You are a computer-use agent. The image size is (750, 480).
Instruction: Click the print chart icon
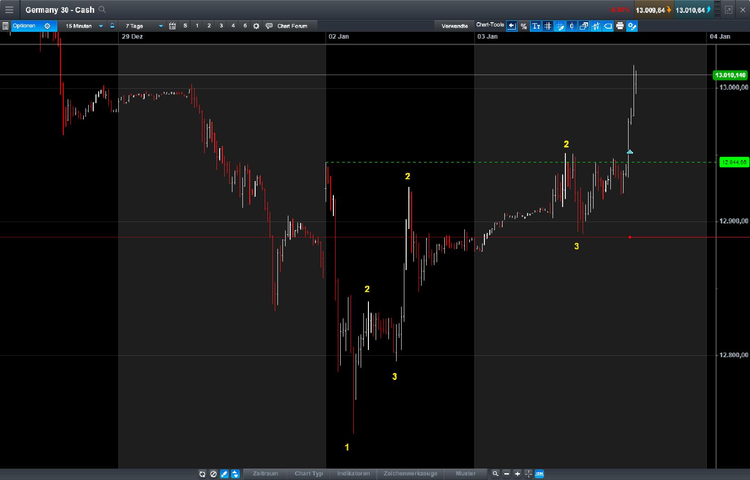(x=619, y=26)
